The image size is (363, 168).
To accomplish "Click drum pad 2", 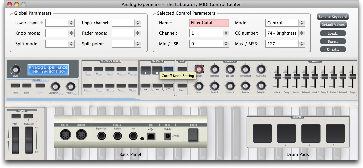I will coord(286,134).
